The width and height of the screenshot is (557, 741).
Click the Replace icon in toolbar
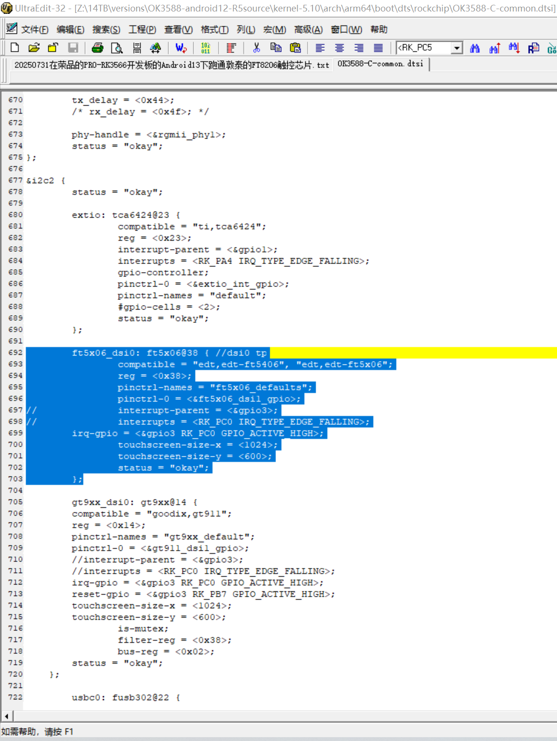(x=534, y=48)
